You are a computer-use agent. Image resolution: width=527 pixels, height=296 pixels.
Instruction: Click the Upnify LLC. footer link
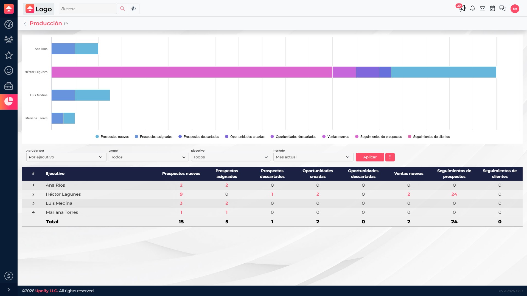click(47, 291)
